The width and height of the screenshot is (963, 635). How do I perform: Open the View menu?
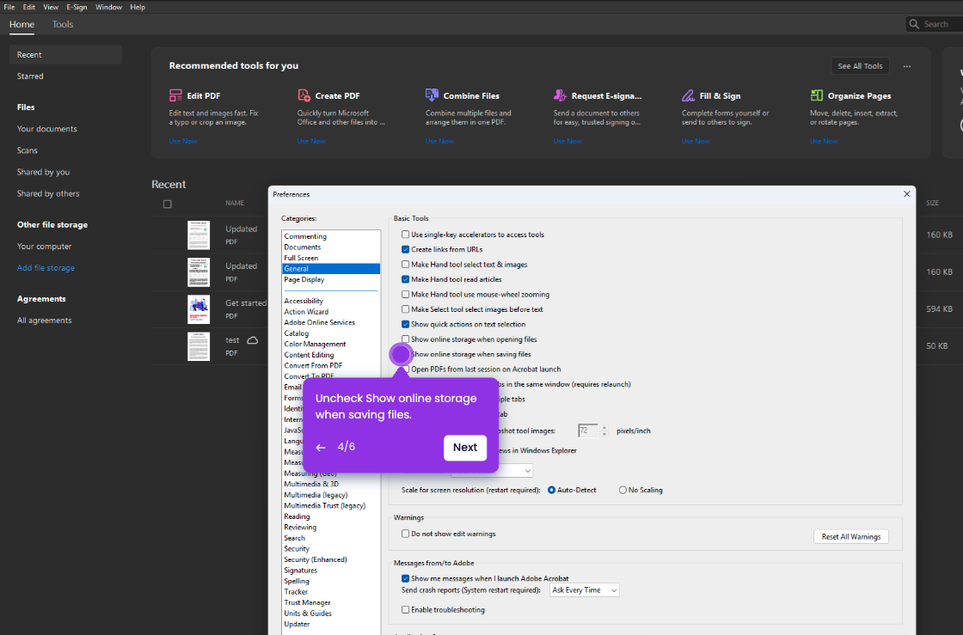click(x=51, y=7)
